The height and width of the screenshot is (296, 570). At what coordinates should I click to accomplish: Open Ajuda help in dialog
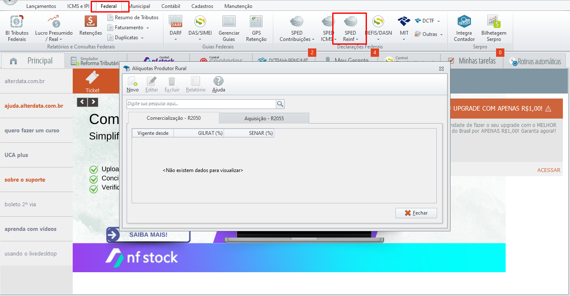[219, 84]
